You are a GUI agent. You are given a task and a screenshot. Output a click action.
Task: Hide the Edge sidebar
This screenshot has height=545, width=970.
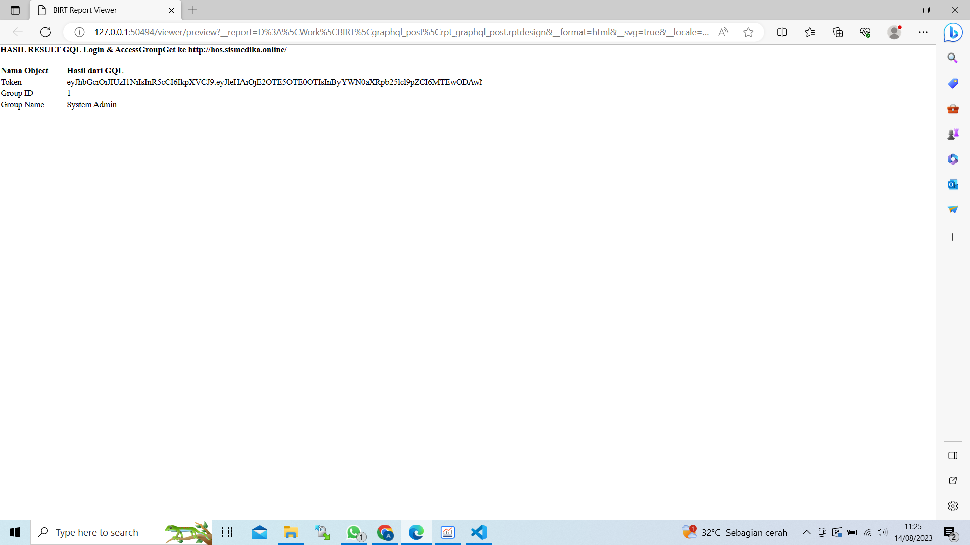click(953, 456)
